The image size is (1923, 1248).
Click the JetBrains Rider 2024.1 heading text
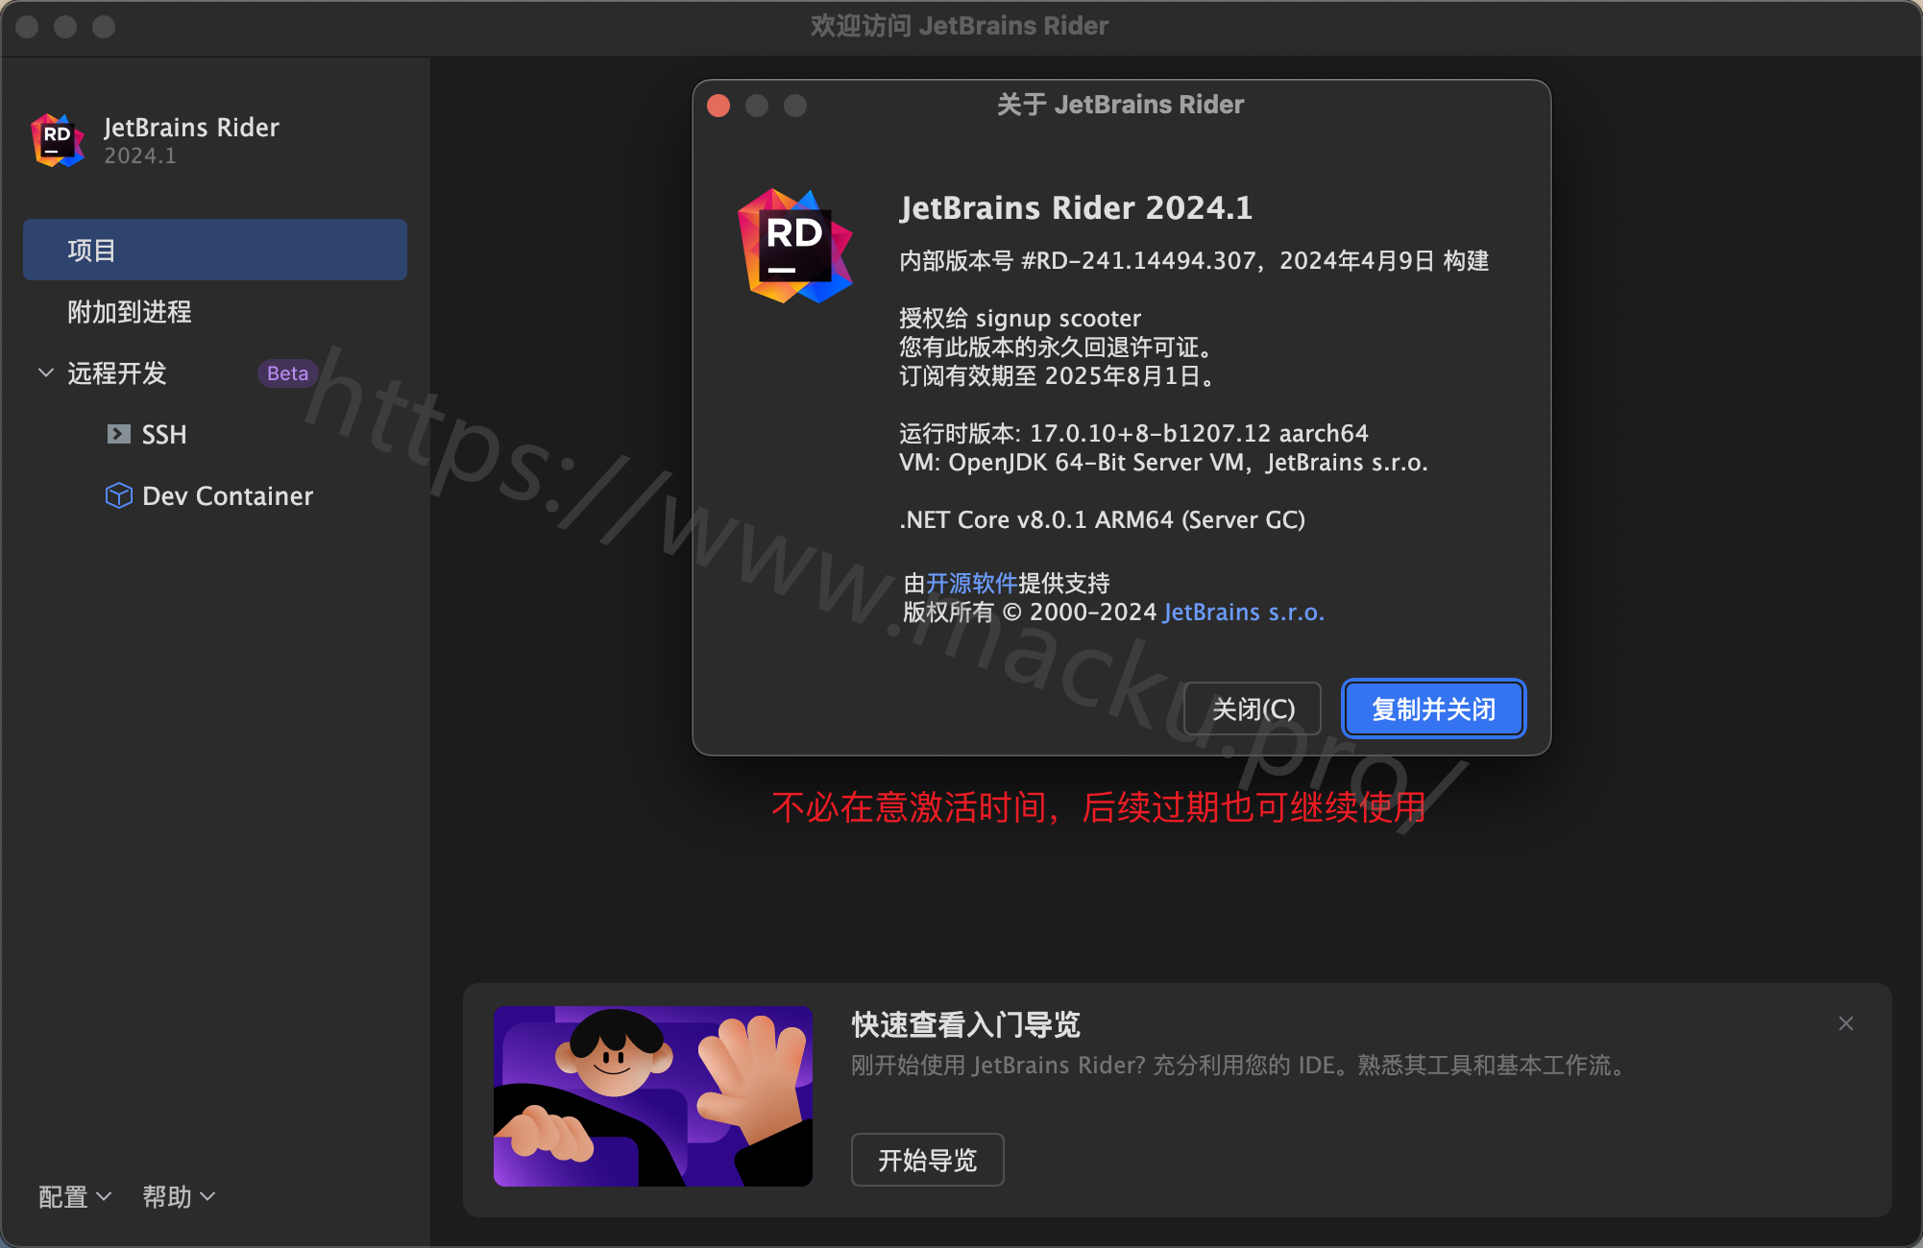coord(1076,208)
